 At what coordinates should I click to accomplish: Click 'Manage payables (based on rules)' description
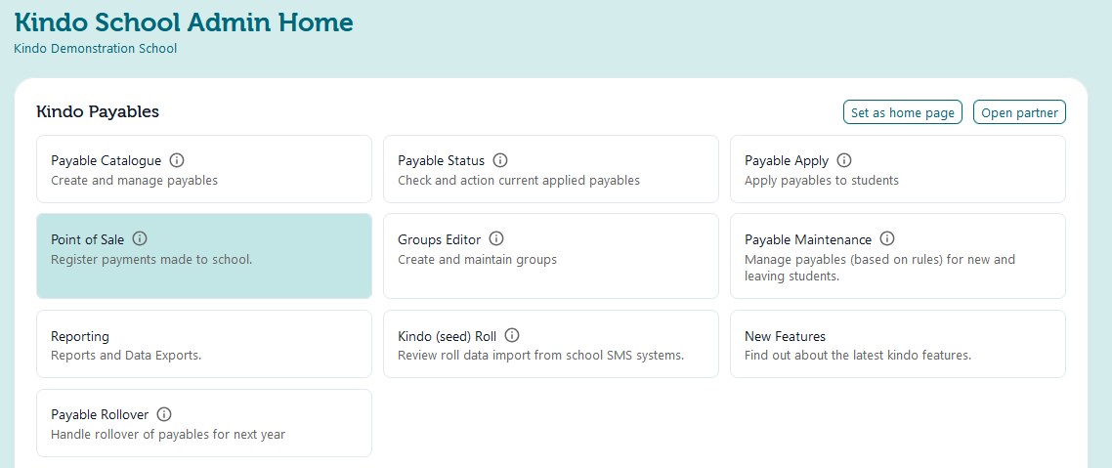[x=880, y=268]
